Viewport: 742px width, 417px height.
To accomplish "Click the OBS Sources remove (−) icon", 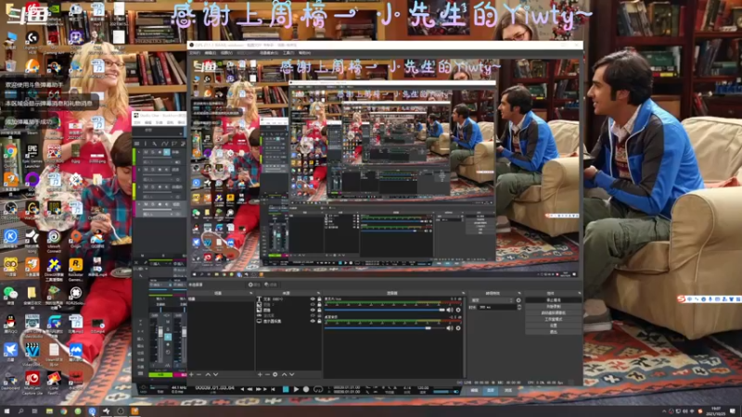I will (x=267, y=374).
